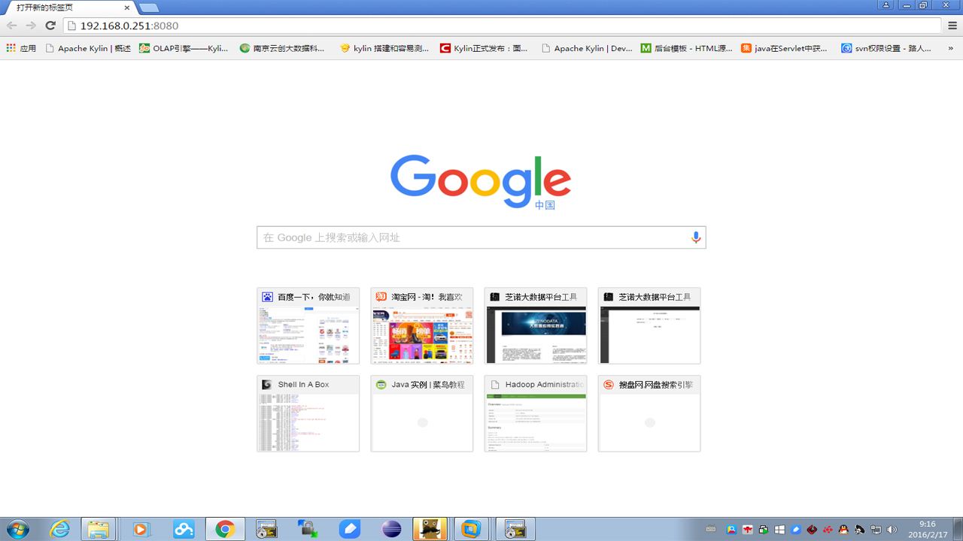Open the mustache-face app in taskbar
This screenshot has height=541, width=963.
click(430, 529)
